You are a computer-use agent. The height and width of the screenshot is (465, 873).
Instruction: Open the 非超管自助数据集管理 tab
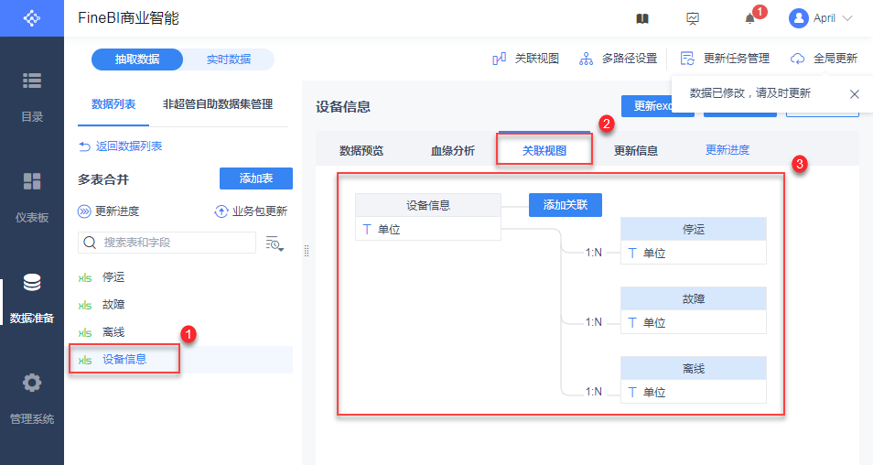(x=218, y=104)
